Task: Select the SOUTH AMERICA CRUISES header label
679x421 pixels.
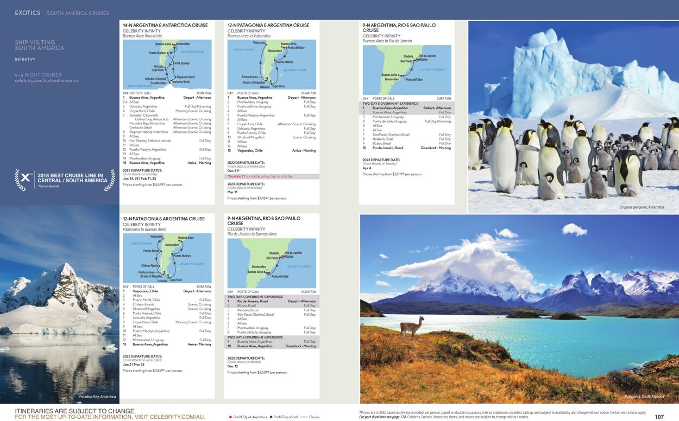Action: pyautogui.click(x=78, y=12)
